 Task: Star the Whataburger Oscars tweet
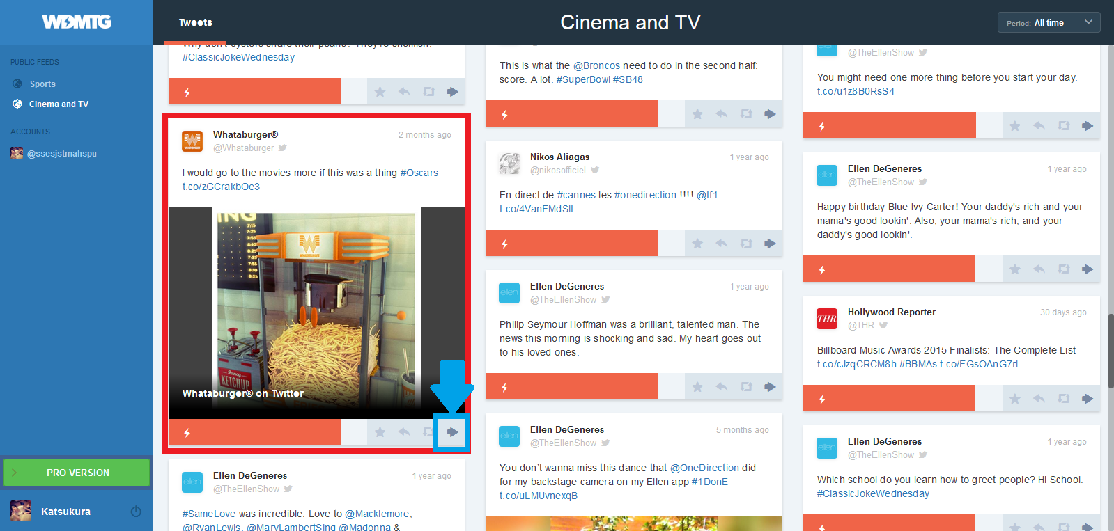(x=380, y=432)
